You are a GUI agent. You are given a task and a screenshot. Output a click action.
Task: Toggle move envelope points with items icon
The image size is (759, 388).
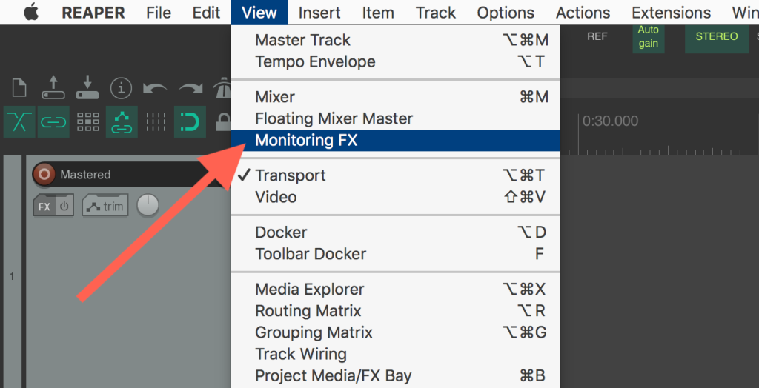[122, 122]
